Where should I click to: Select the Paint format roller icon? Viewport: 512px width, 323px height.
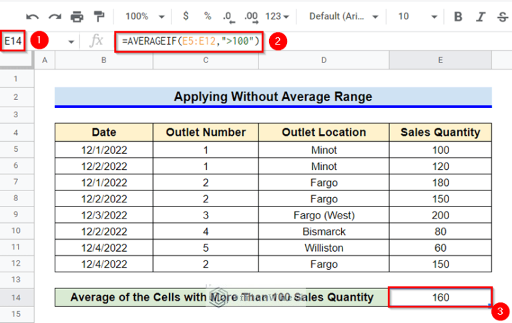[x=99, y=16]
